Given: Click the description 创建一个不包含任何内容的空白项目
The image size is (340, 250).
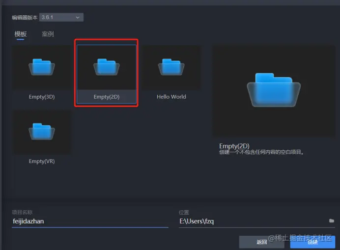Looking at the screenshot, I should click(x=261, y=152).
